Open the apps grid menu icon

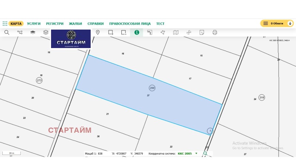point(5,24)
